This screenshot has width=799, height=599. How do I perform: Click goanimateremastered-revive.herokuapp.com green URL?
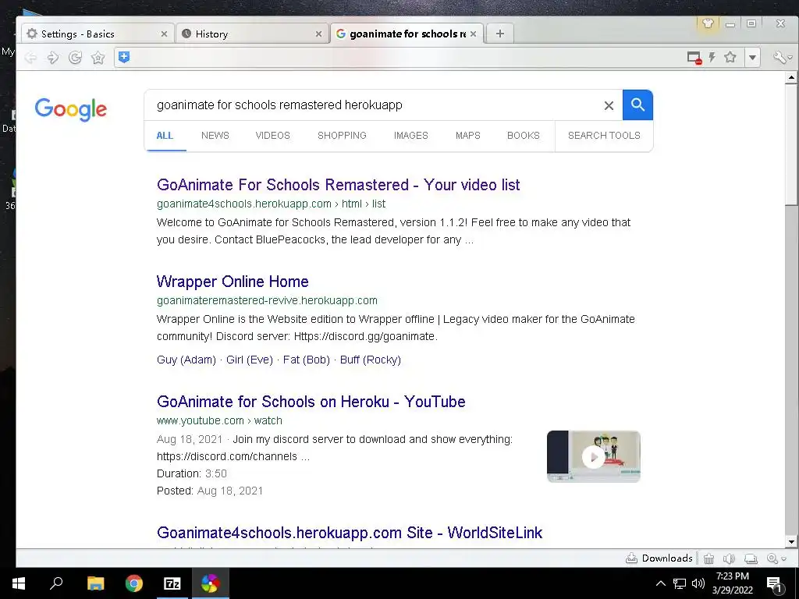pos(267,300)
